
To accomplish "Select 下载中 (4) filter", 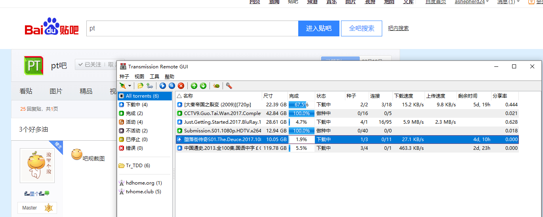I will coord(145,104).
